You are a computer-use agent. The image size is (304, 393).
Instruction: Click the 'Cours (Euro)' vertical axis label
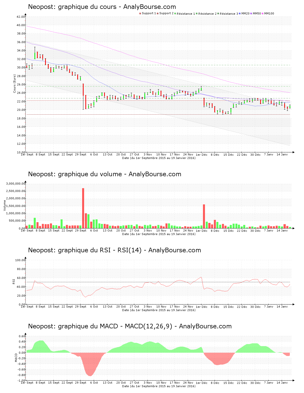point(15,83)
